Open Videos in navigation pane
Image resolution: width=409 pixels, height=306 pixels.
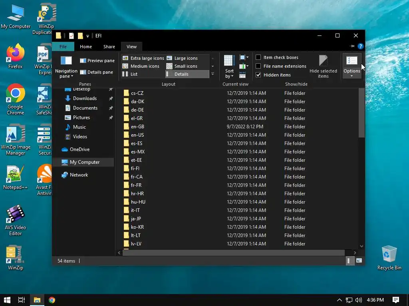[x=80, y=137]
